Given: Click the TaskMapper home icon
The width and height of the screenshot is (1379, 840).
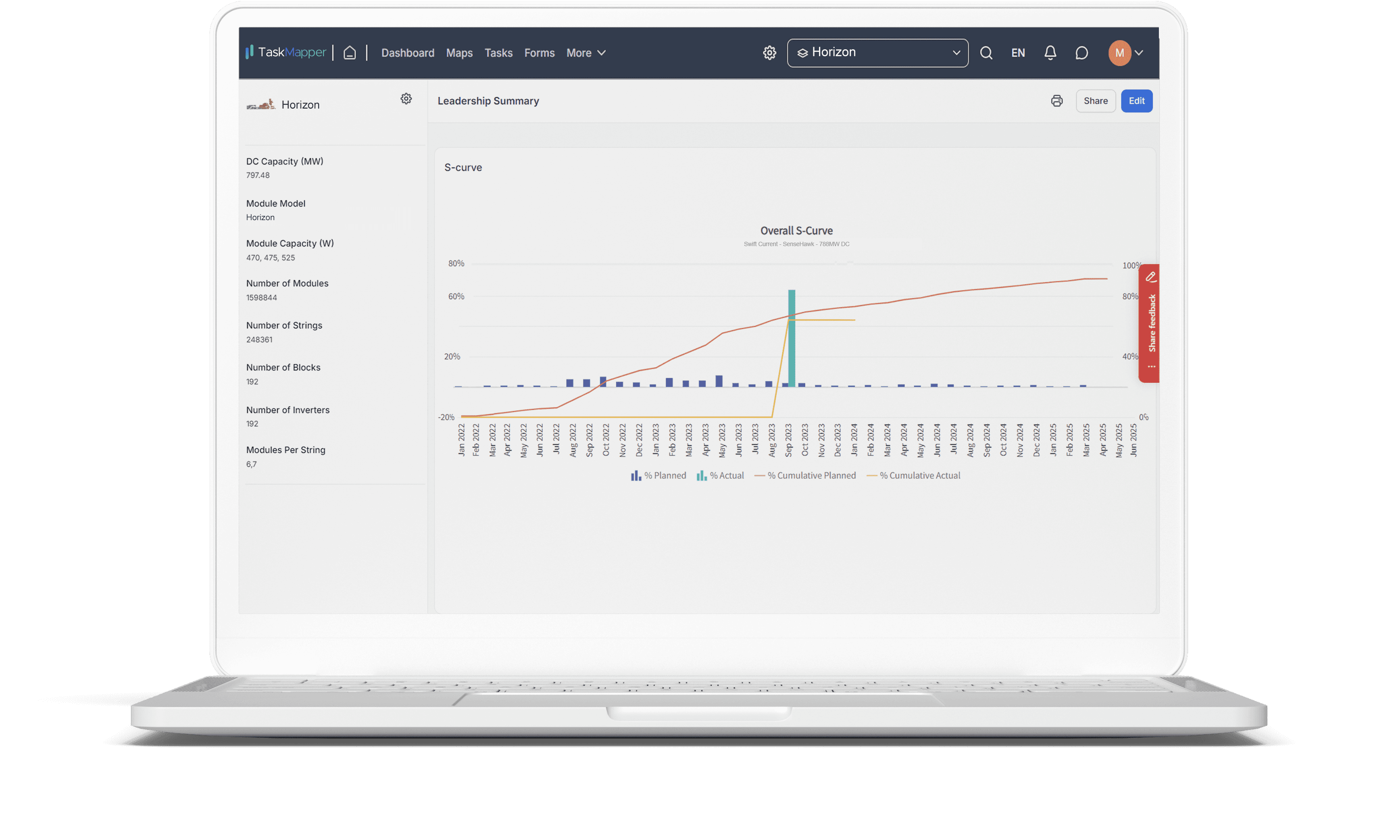Looking at the screenshot, I should [350, 52].
